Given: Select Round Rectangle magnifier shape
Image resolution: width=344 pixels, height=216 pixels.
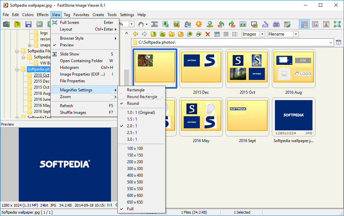Looking at the screenshot, I should click(x=141, y=97).
